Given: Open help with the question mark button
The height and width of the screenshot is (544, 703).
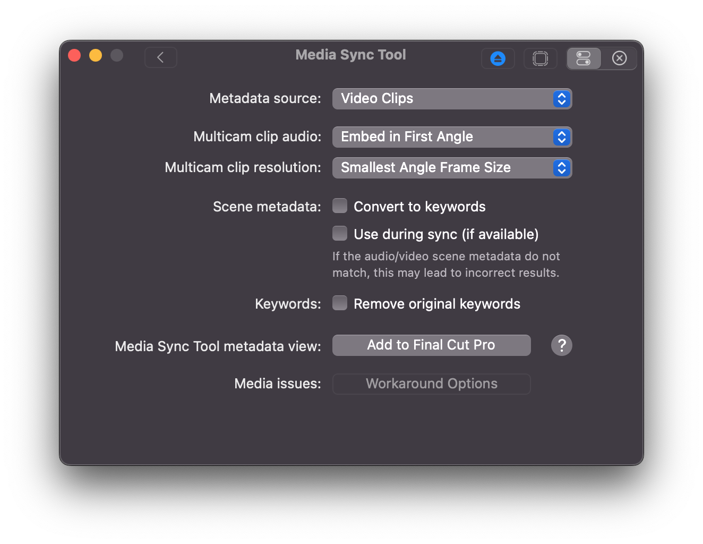Looking at the screenshot, I should (561, 345).
